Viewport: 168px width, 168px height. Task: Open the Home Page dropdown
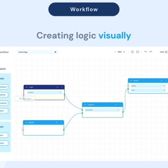[37, 52]
